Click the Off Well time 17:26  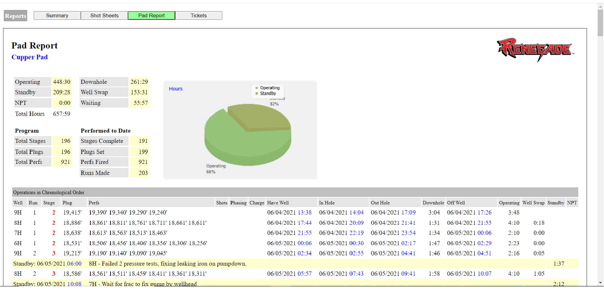click(485, 213)
